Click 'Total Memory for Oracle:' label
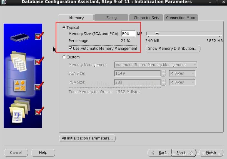The height and width of the screenshot is (159, 227). point(91,92)
